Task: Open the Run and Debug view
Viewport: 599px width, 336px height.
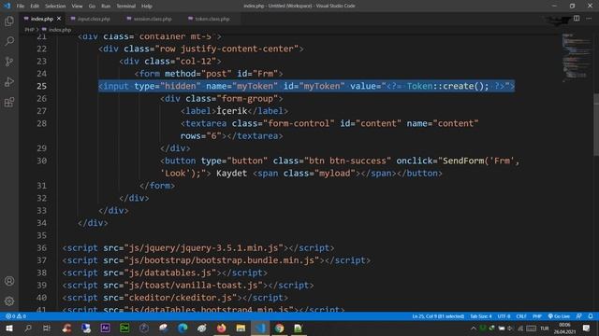Action: click(x=9, y=81)
